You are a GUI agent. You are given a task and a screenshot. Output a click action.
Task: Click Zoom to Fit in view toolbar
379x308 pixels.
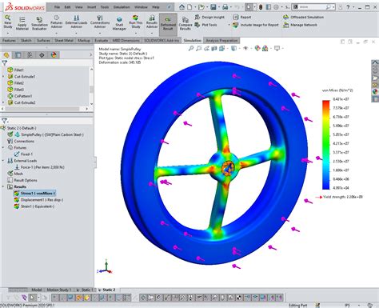click(x=191, y=48)
